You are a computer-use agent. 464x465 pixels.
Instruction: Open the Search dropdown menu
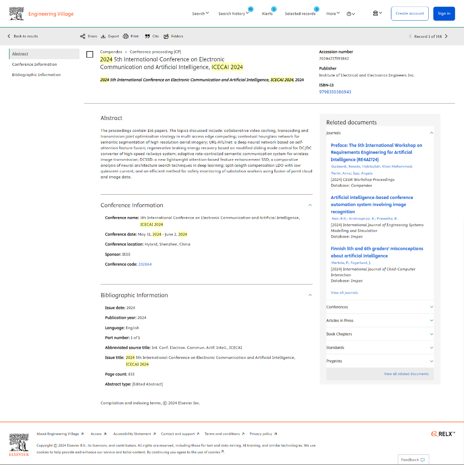(x=200, y=14)
